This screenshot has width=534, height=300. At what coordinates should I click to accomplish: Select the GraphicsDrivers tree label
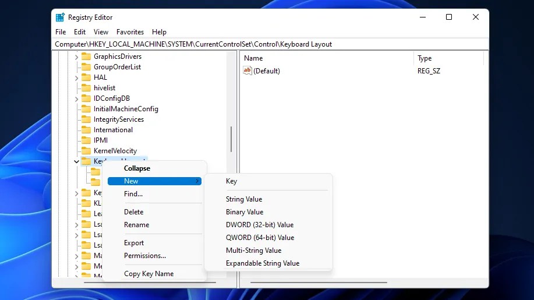click(118, 57)
